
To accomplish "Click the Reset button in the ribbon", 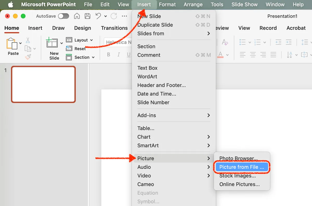I will pos(76,49).
